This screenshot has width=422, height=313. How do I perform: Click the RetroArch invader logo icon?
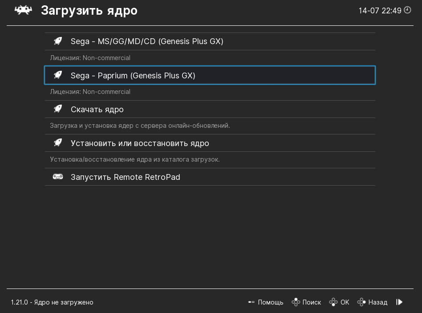(x=23, y=10)
